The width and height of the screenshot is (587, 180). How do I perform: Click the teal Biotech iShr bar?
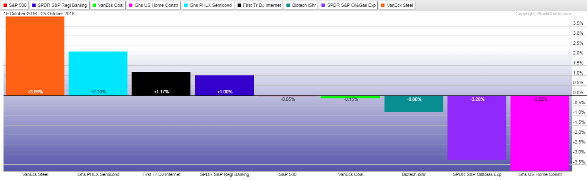point(414,104)
